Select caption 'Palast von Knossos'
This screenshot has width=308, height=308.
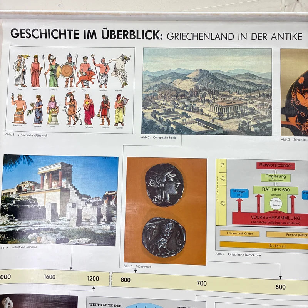[x=24, y=247]
